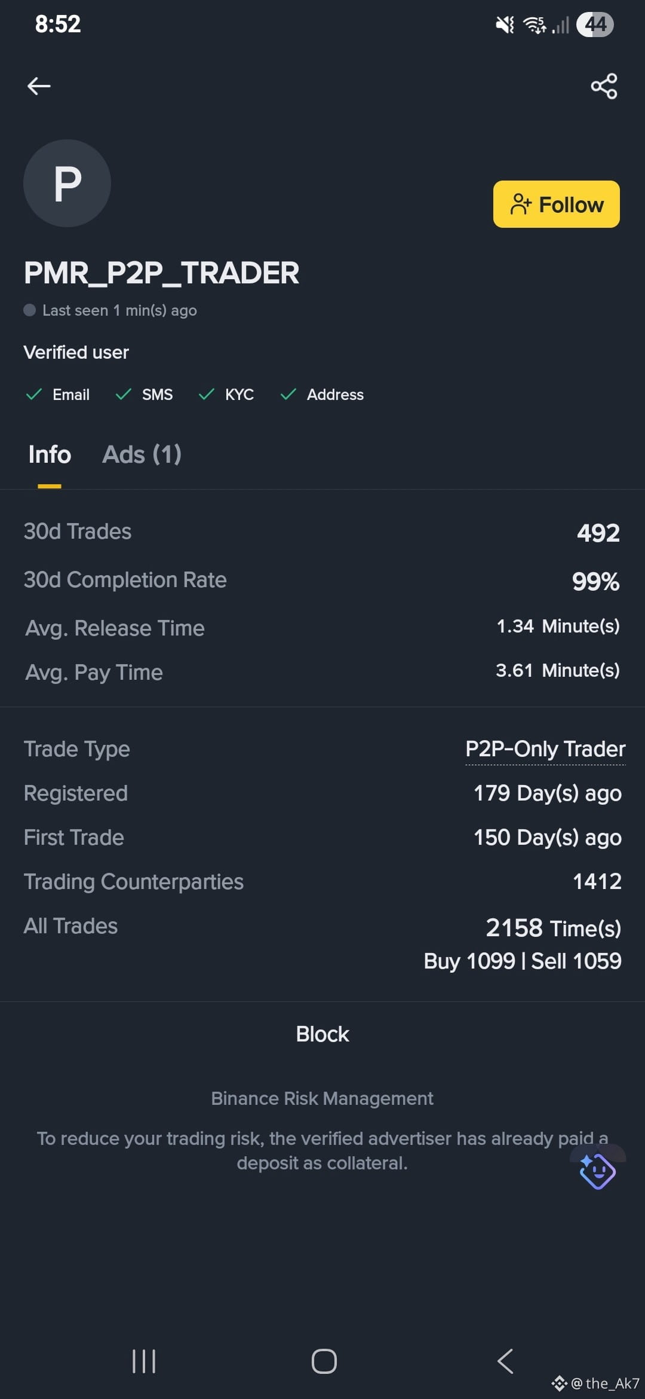Open P2P-Only Trader explanation
645x1399 pixels.
[x=545, y=749]
